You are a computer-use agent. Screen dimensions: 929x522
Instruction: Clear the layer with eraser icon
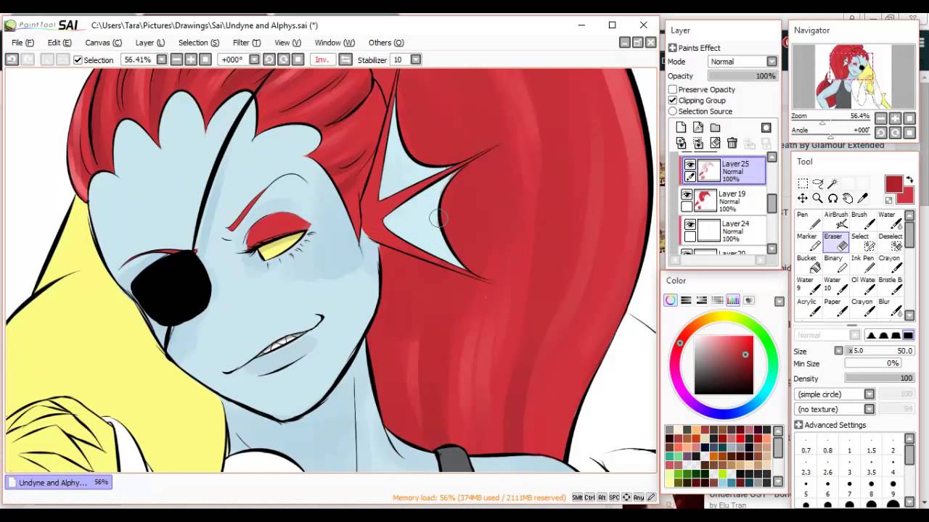(715, 144)
